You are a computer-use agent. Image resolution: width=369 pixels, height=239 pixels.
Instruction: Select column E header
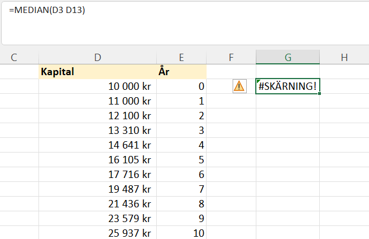point(181,57)
